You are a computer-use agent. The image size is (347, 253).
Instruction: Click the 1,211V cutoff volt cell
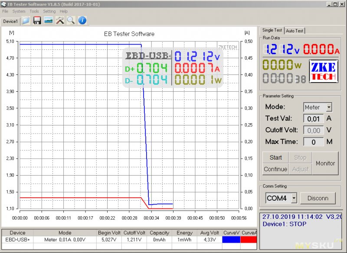click(134, 240)
